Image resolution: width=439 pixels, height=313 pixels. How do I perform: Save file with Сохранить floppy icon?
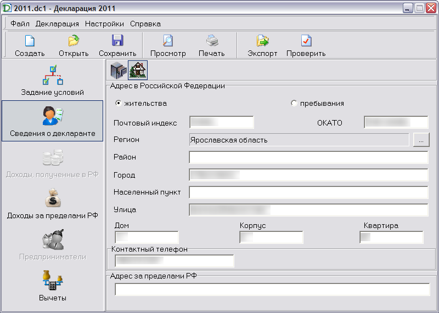(x=117, y=41)
